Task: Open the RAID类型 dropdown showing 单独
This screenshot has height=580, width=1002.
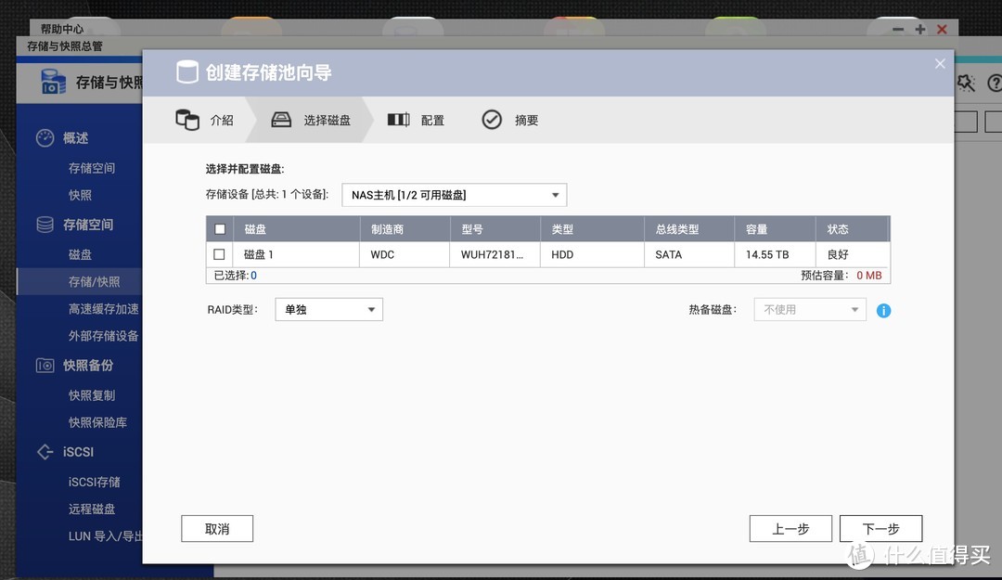Action: [x=328, y=309]
